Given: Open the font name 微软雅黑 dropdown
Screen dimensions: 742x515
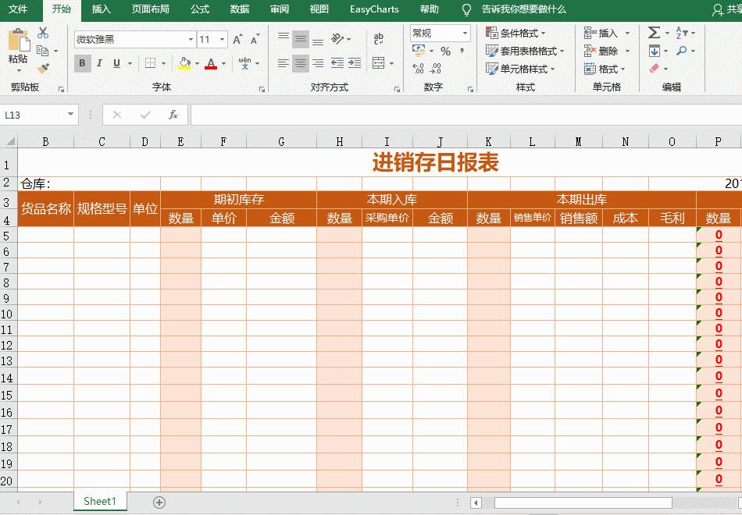Looking at the screenshot, I should click(191, 38).
